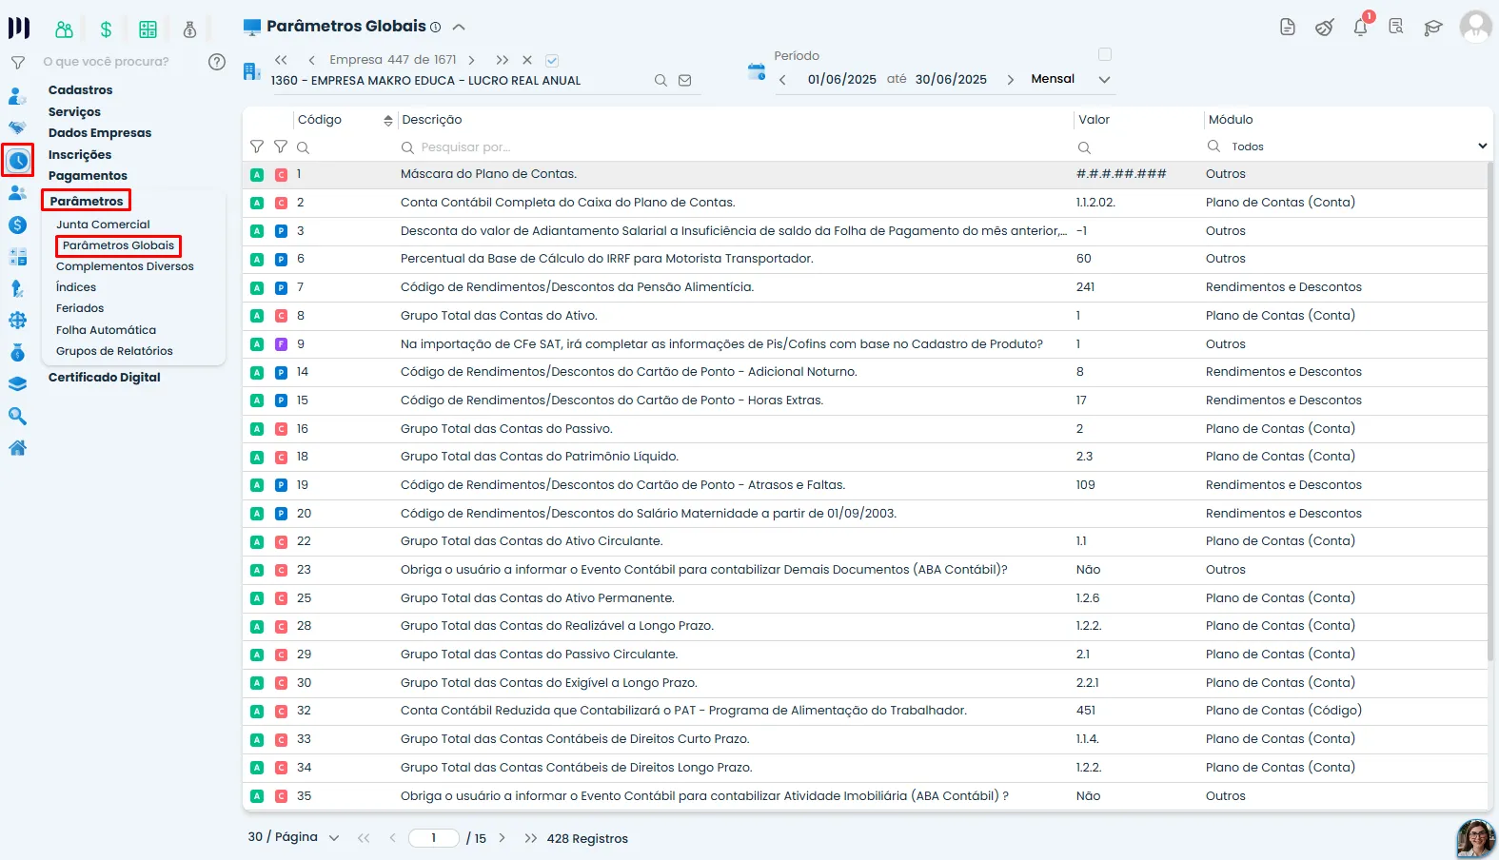The image size is (1499, 860).
Task: Open the Certificado Digital menu section
Action: [104, 378]
